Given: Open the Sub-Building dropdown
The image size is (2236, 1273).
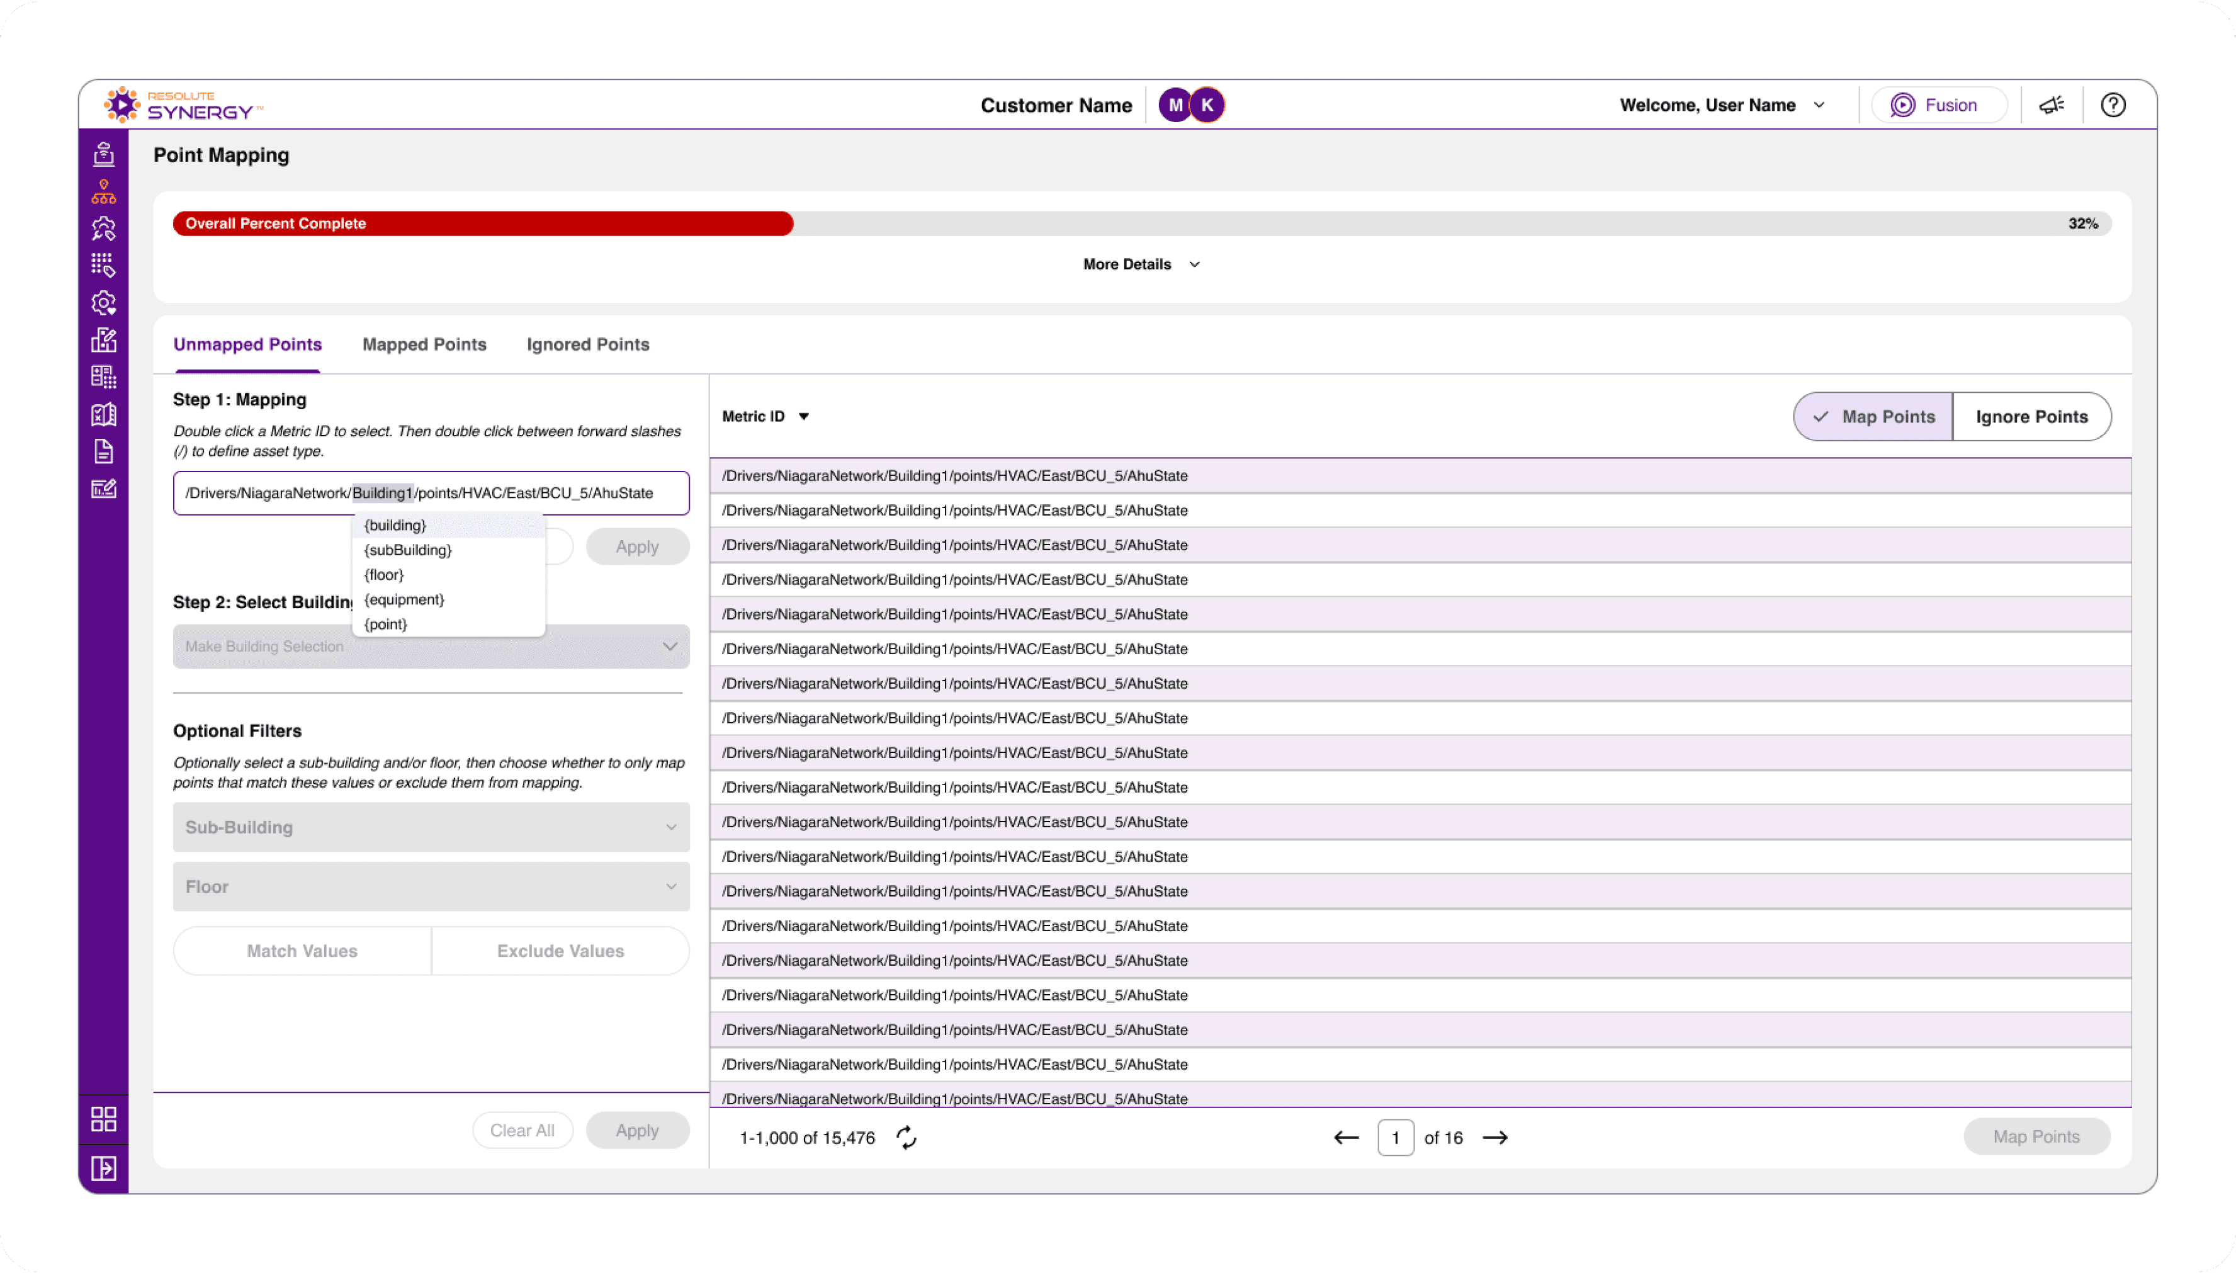Looking at the screenshot, I should 431,827.
